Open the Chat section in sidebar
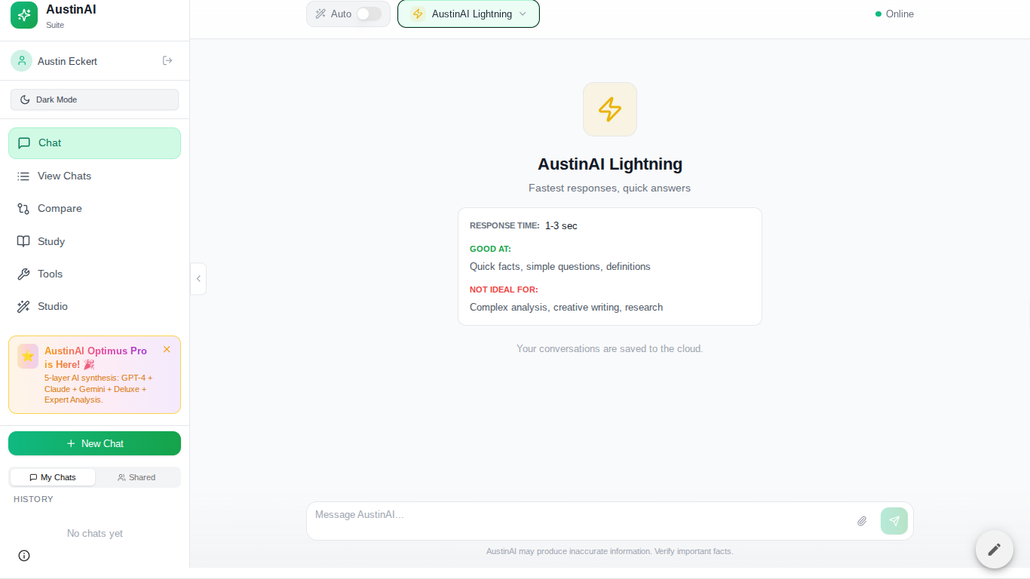Image resolution: width=1030 pixels, height=579 pixels. (x=94, y=143)
